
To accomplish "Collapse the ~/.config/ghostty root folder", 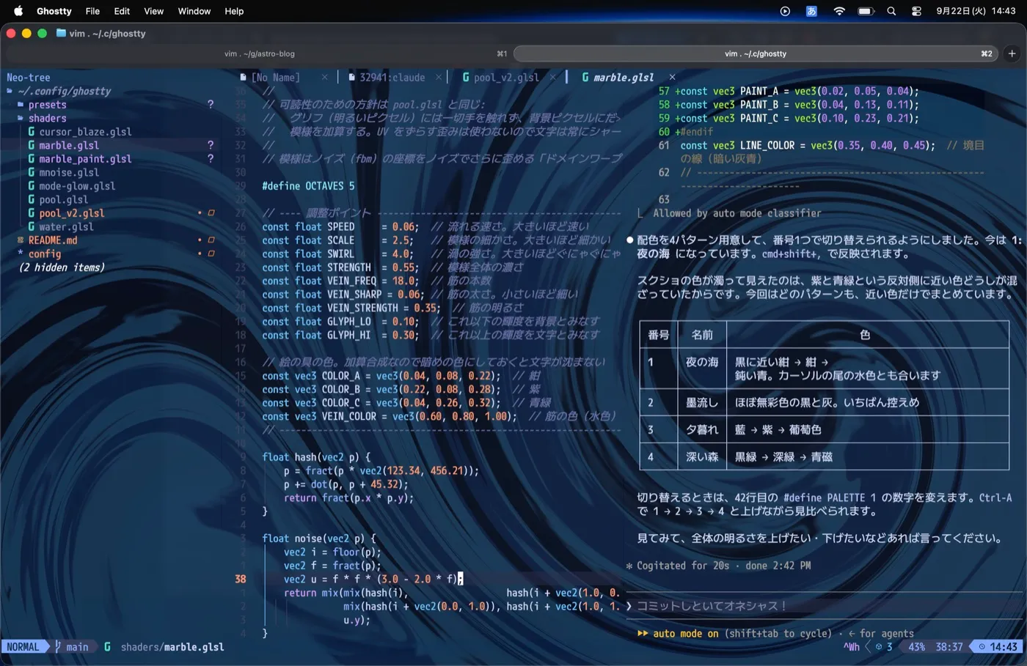I will coord(10,91).
